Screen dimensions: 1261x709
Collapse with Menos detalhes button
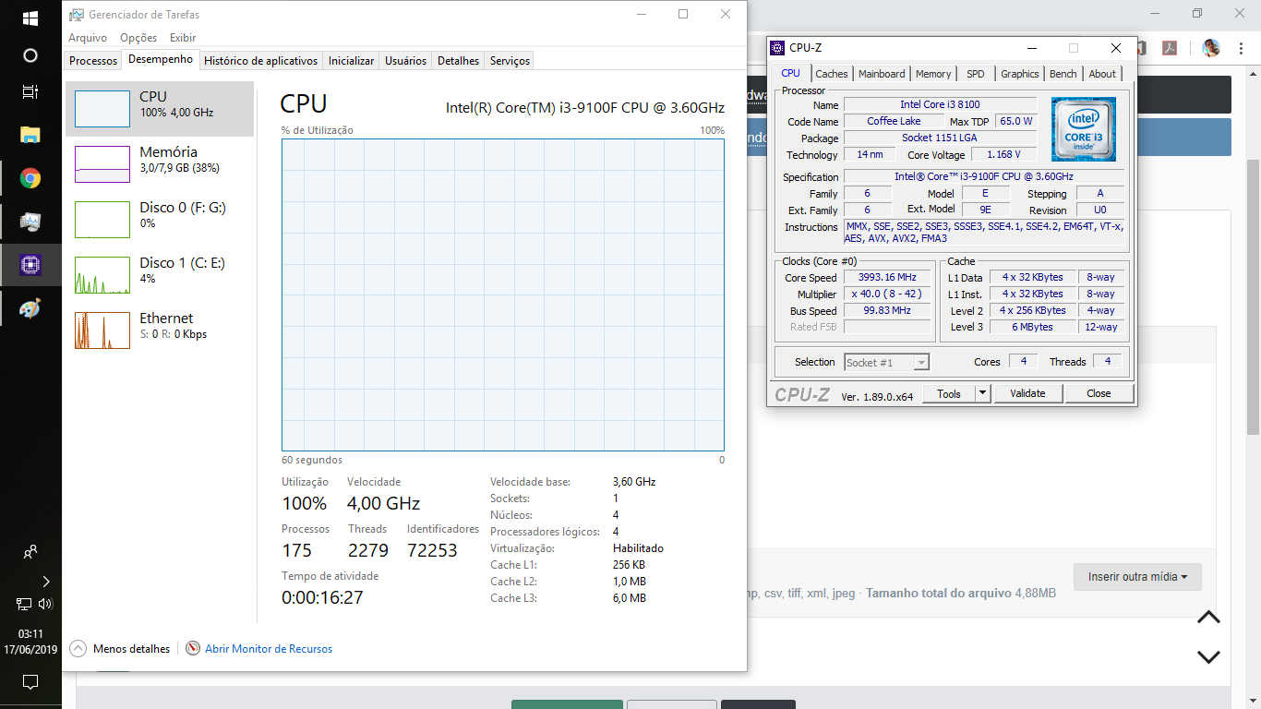[120, 649]
